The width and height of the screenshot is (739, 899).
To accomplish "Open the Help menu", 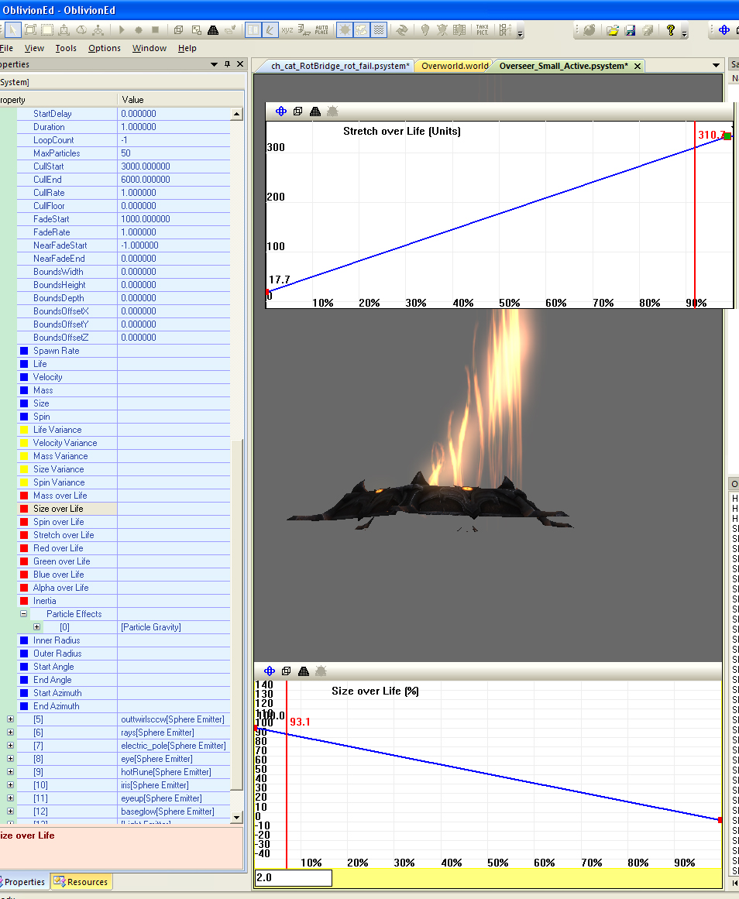I will click(x=187, y=48).
